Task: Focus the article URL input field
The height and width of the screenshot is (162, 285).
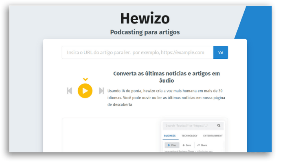Action: click(138, 52)
